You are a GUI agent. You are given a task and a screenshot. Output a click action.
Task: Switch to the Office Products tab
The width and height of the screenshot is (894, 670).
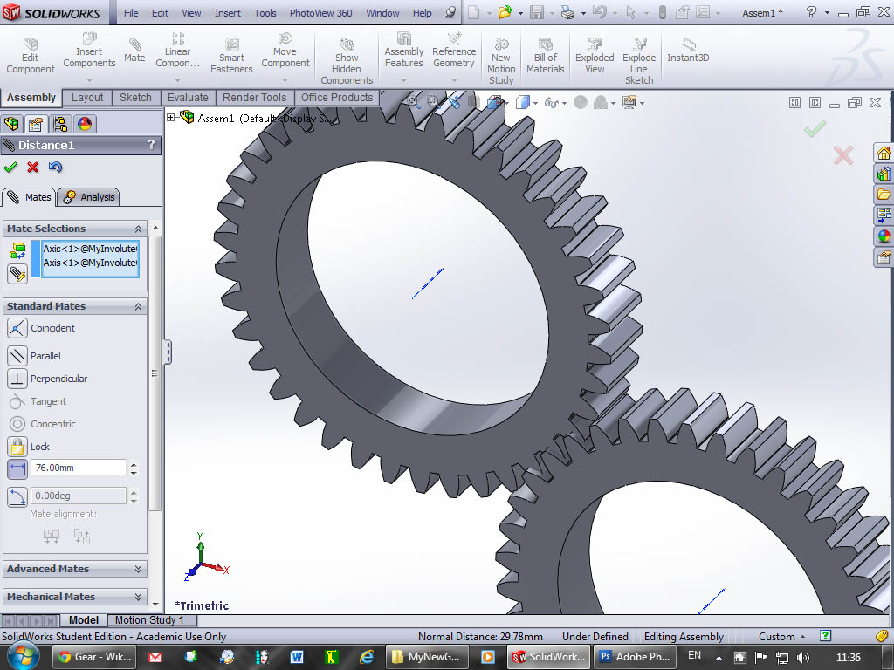[336, 98]
